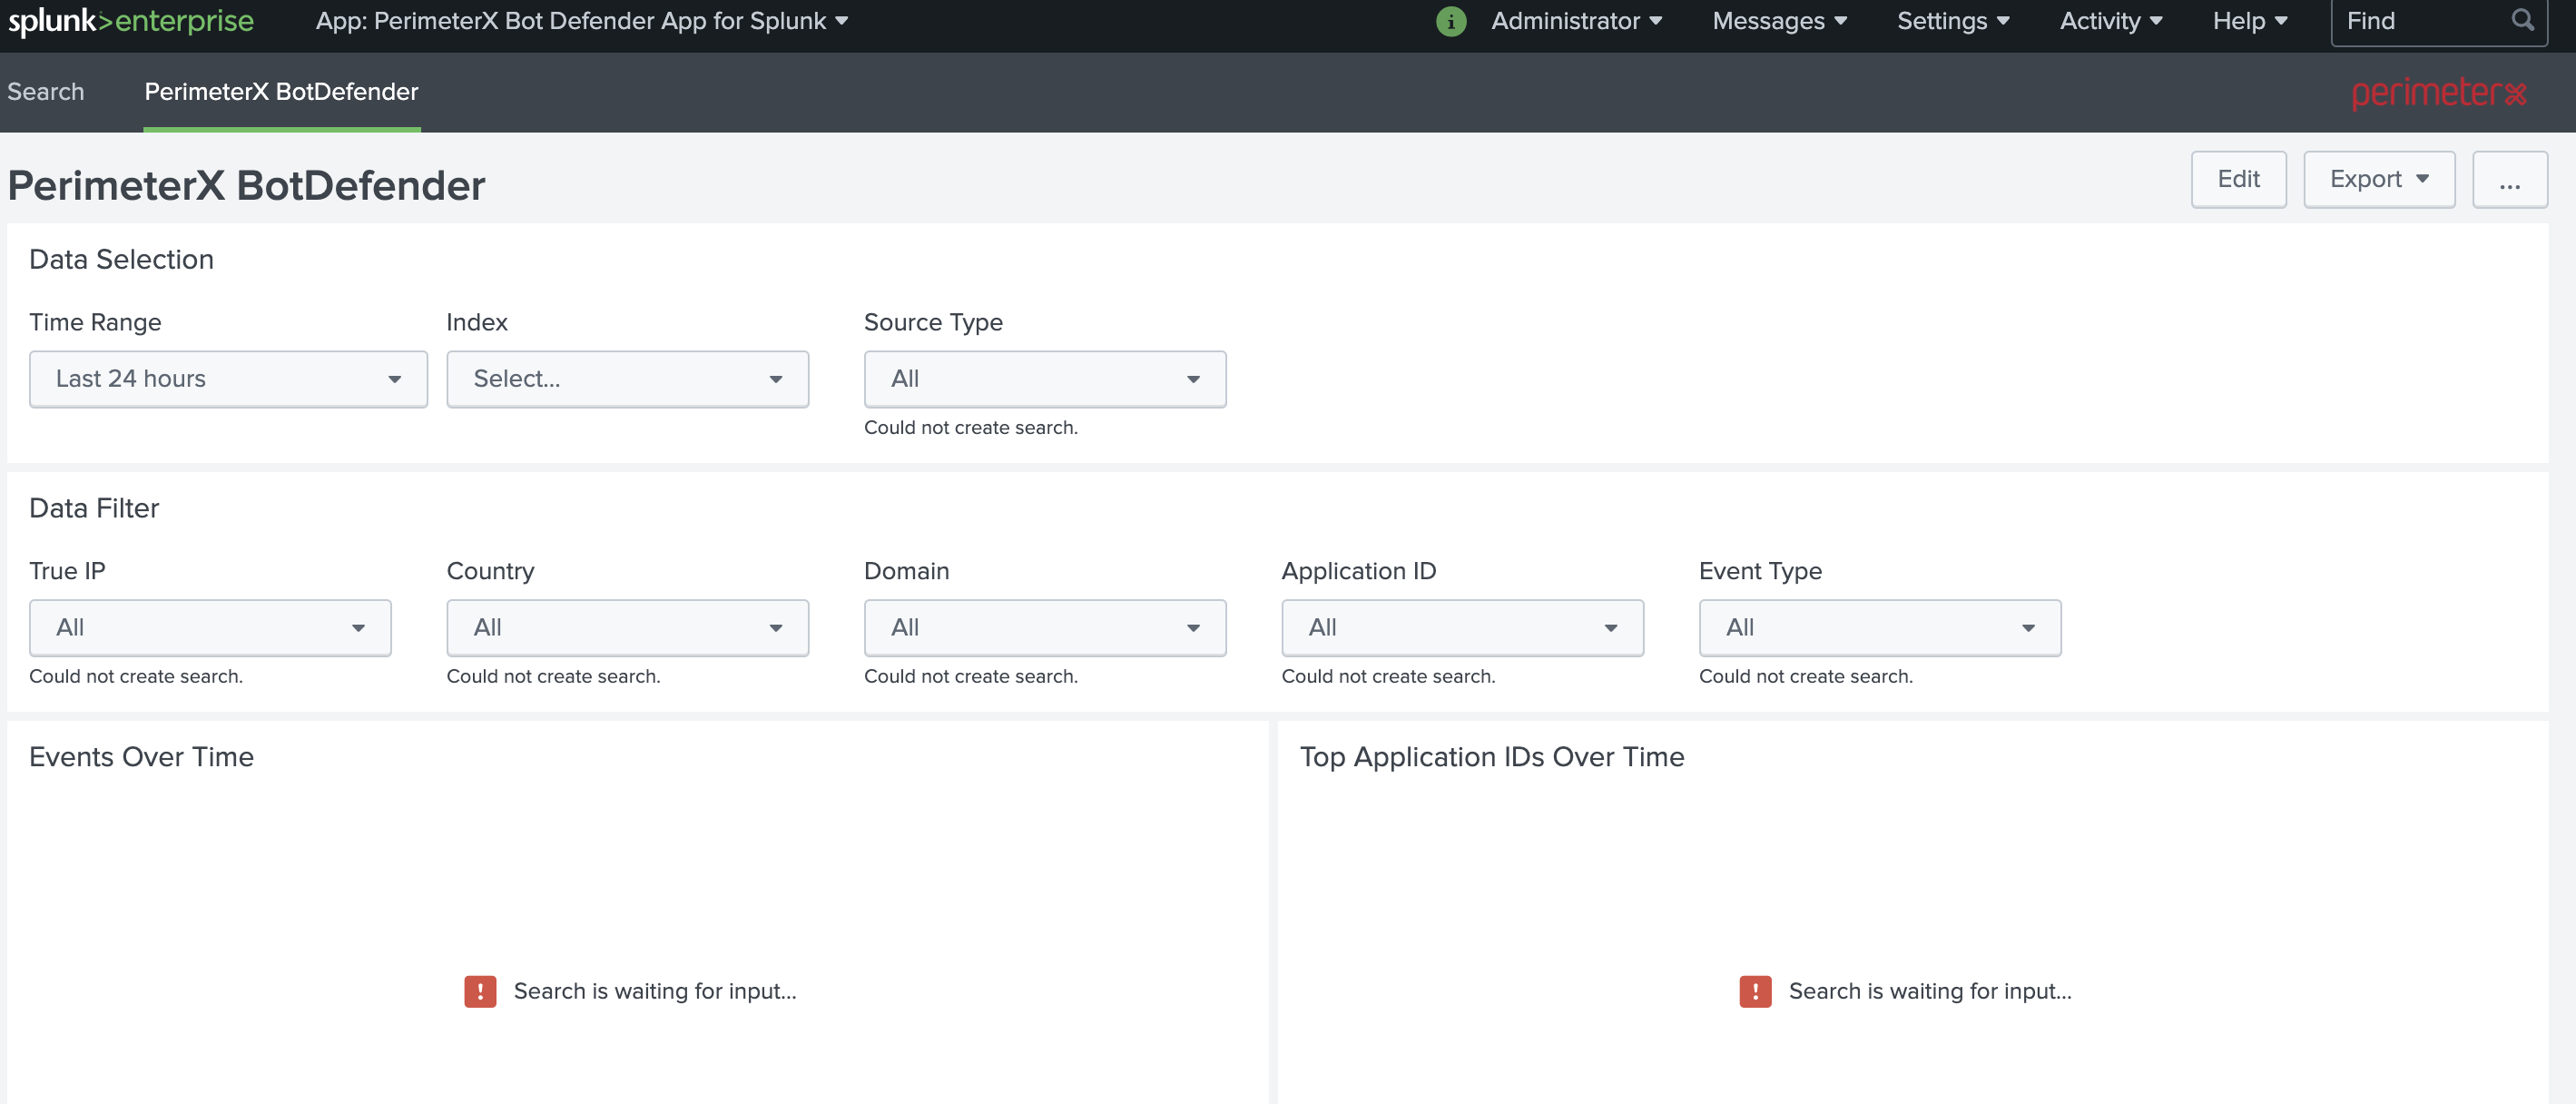Viewport: 2576px width, 1104px height.
Task: Switch to the Search tab
Action: pos(46,92)
